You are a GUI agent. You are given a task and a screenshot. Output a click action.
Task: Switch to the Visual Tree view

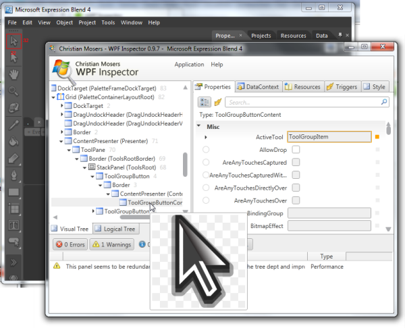[70, 229]
